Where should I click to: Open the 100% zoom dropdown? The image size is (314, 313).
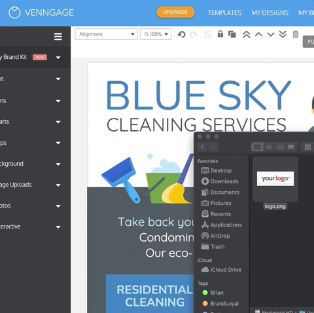point(156,34)
